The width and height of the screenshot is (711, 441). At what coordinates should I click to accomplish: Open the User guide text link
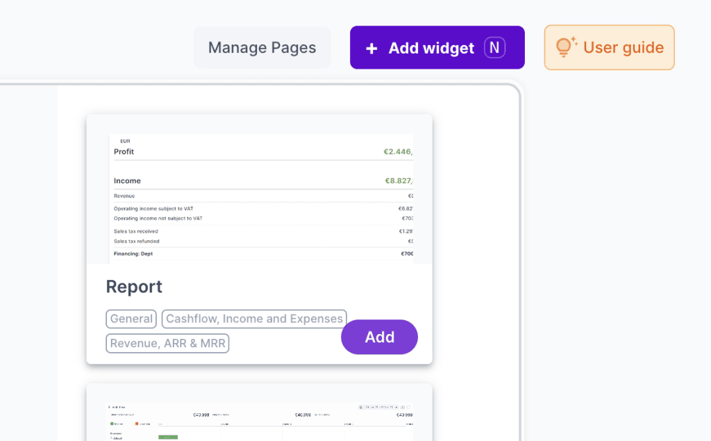pyautogui.click(x=623, y=47)
